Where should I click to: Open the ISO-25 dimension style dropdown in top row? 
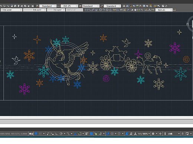pos(69,6)
